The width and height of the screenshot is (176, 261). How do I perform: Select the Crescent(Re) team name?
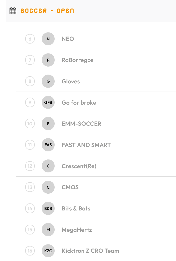79,166
